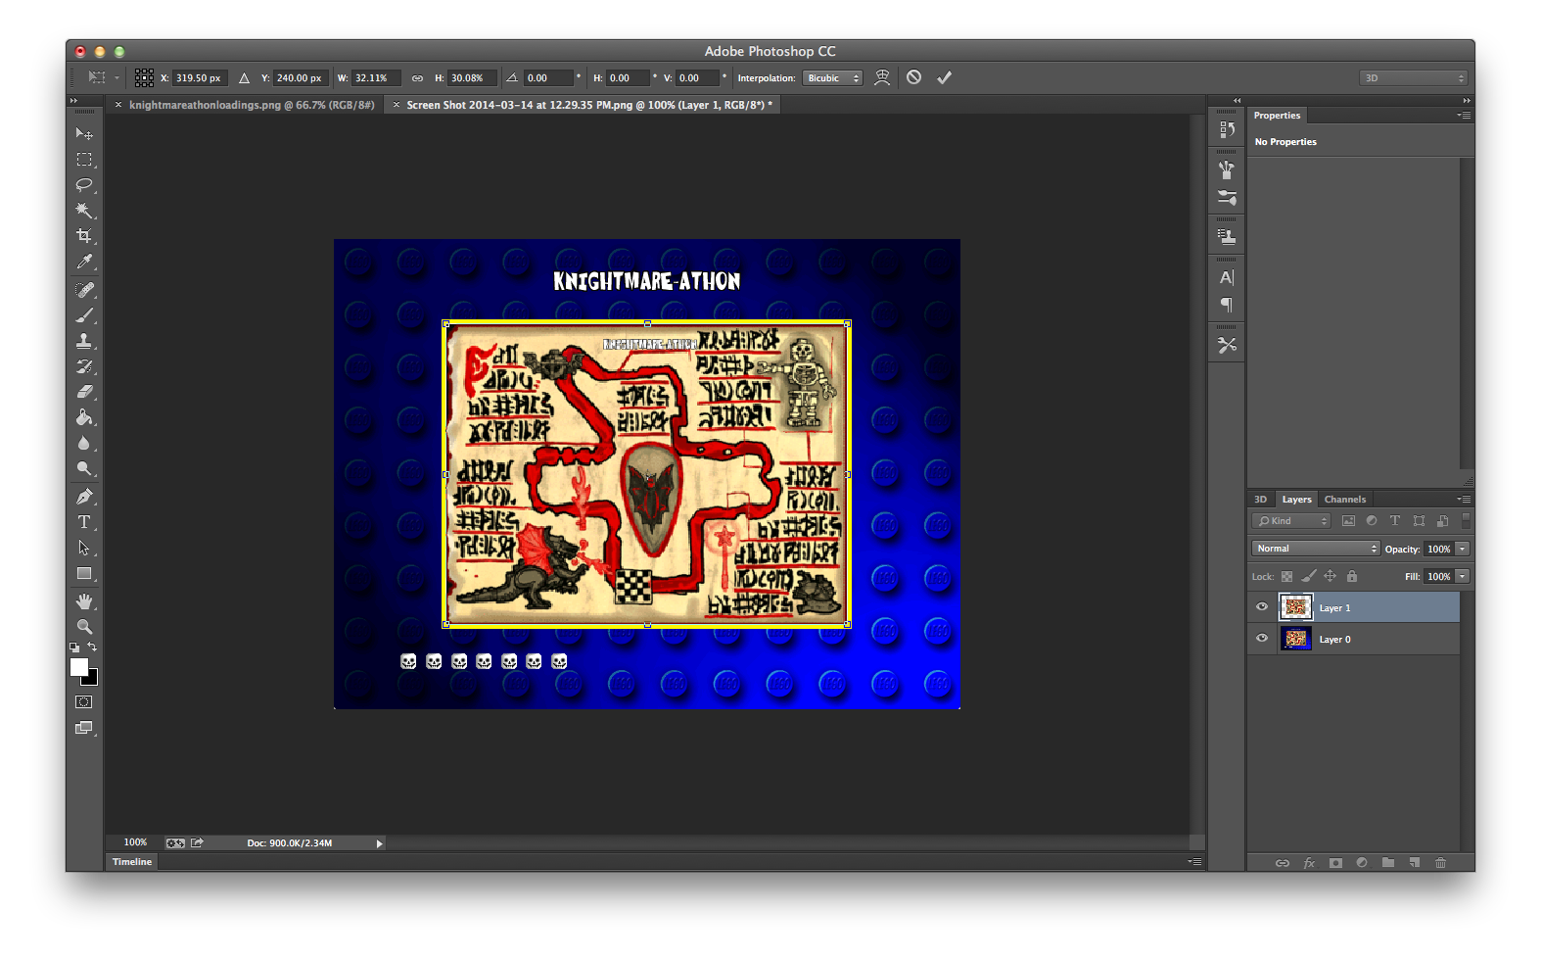The width and height of the screenshot is (1541, 959).
Task: Expand the status bar info arrow
Action: 379,843
